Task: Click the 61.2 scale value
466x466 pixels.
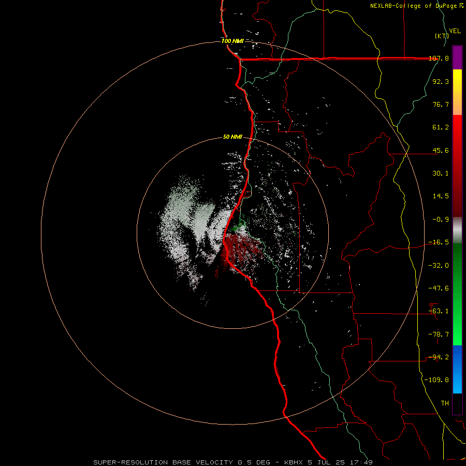Action: 441,127
